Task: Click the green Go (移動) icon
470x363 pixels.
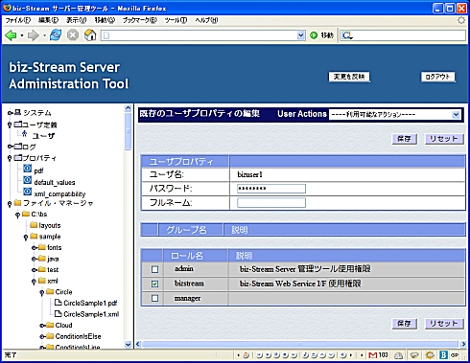Action: 314,35
